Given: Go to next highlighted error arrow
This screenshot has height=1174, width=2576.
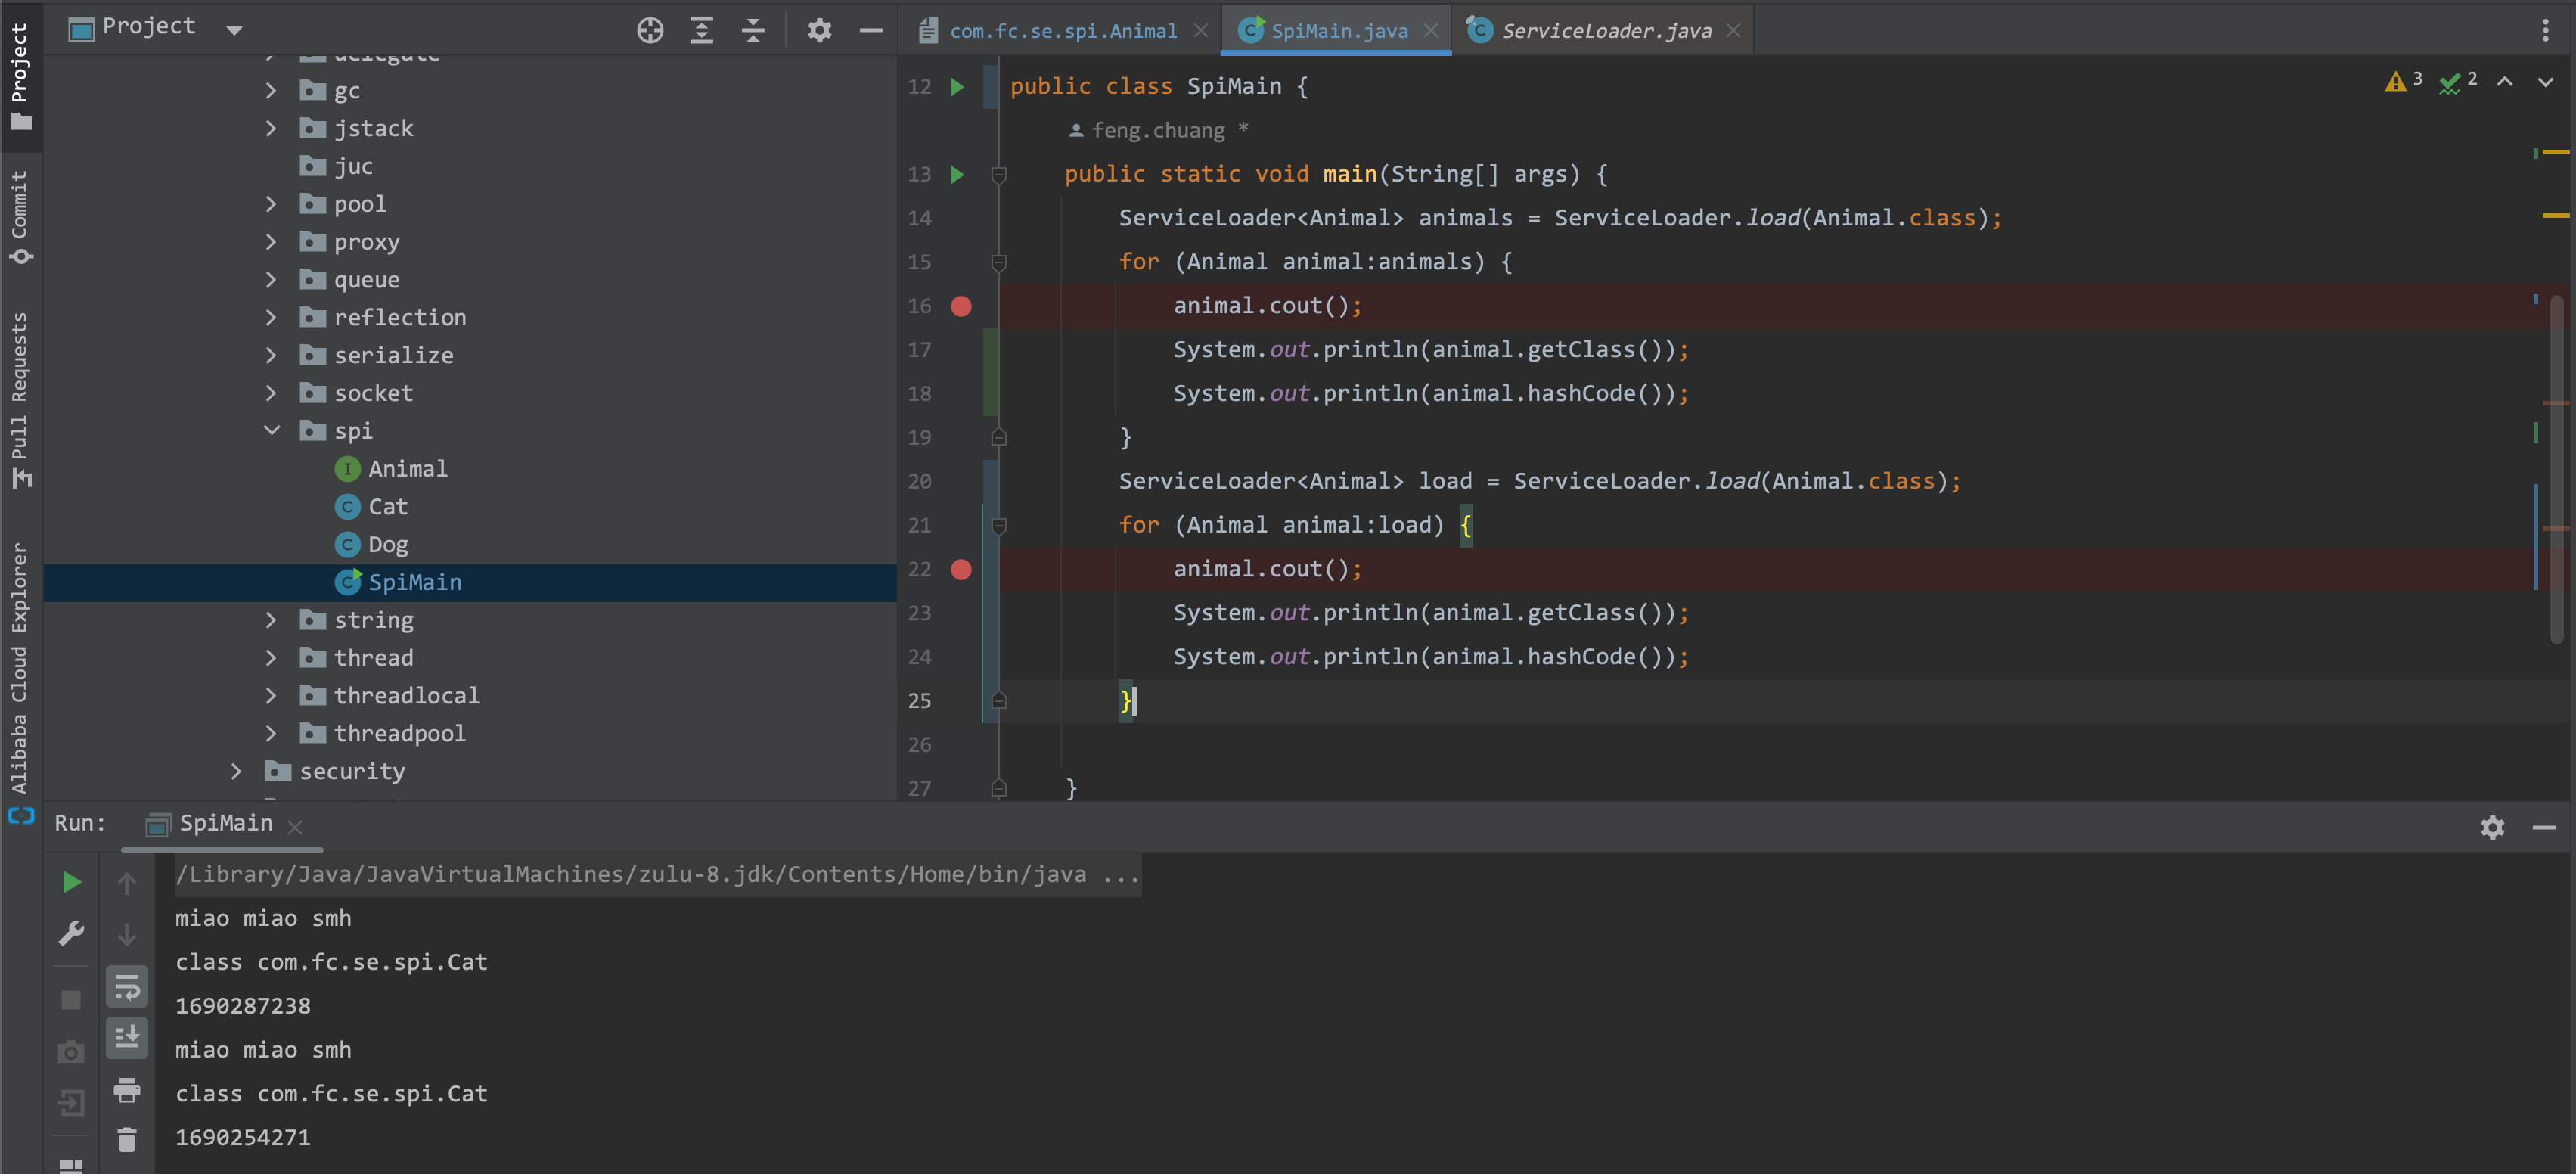Looking at the screenshot, I should (x=2546, y=82).
